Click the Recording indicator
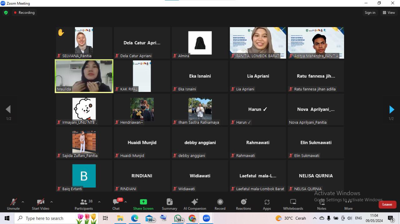This screenshot has height=224, width=400. point(24,12)
